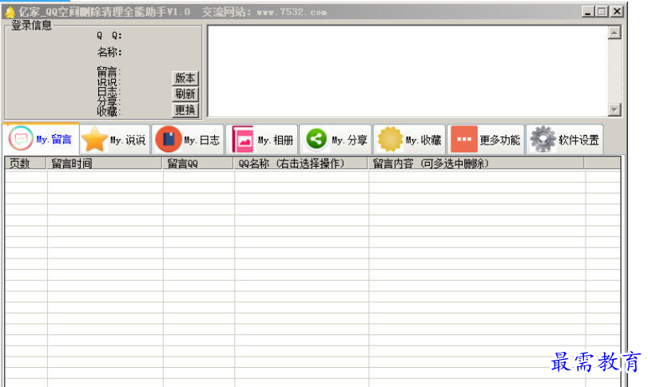Click the 收藏: label in login info
The width and height of the screenshot is (648, 387).
tap(109, 112)
